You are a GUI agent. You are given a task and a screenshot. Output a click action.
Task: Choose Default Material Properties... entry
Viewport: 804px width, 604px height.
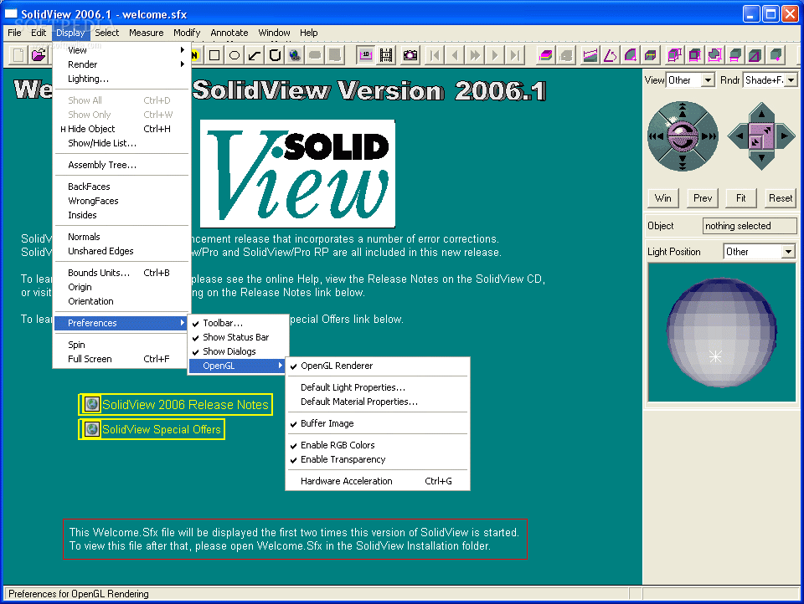click(x=378, y=402)
